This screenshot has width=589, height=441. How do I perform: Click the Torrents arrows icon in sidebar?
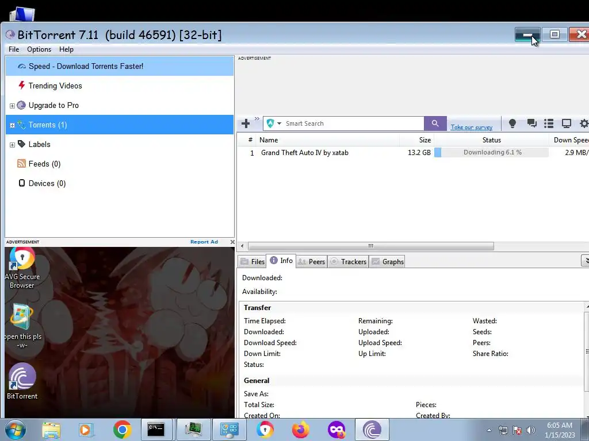[21, 125]
